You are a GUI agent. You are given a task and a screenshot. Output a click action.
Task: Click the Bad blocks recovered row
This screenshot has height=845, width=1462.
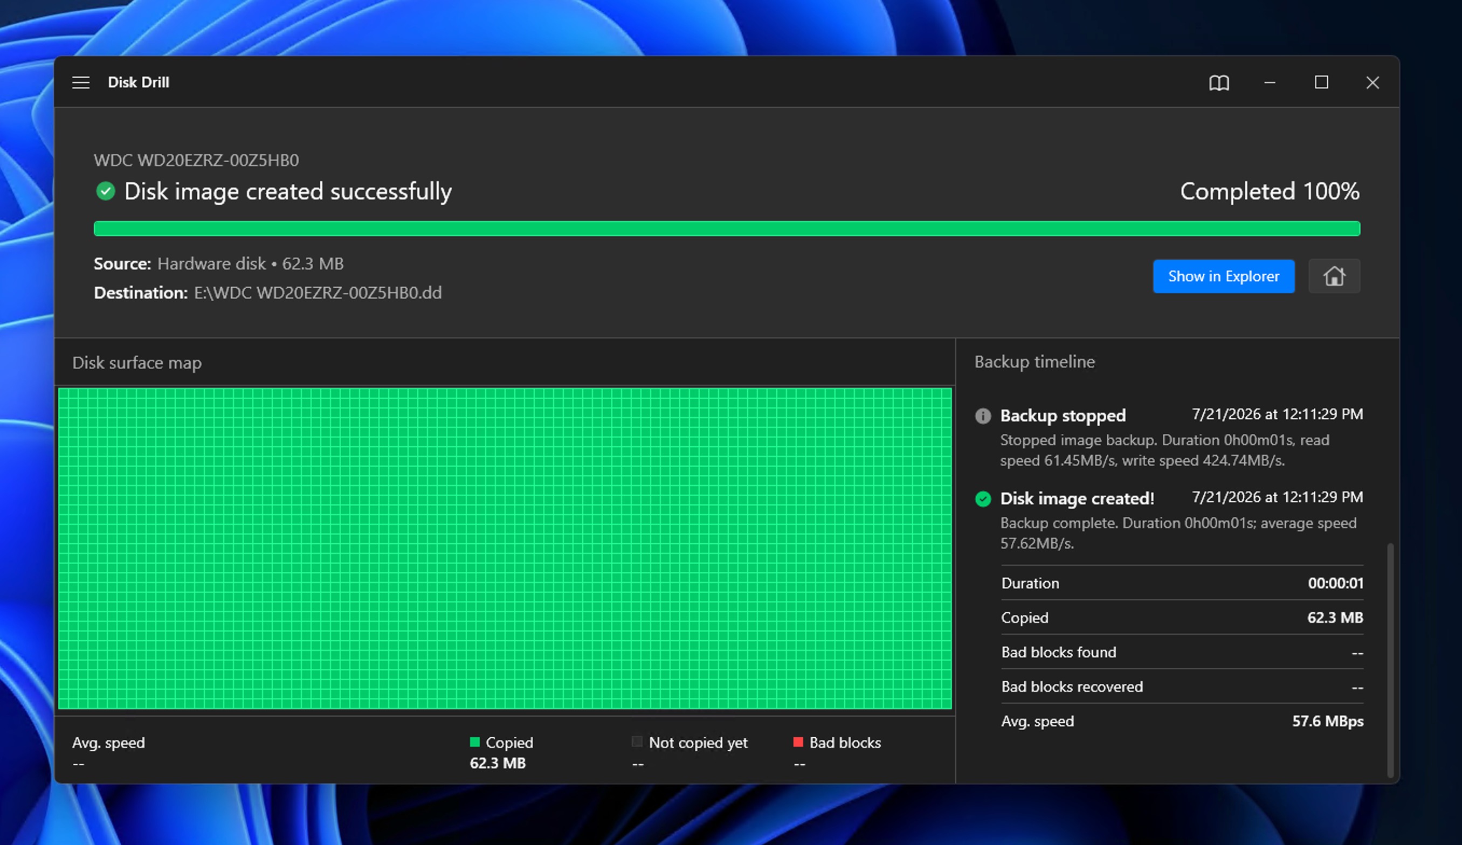[1182, 687]
